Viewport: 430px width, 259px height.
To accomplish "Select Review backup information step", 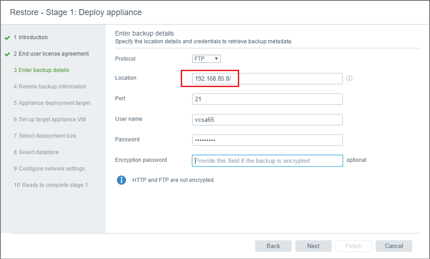I will coord(50,87).
